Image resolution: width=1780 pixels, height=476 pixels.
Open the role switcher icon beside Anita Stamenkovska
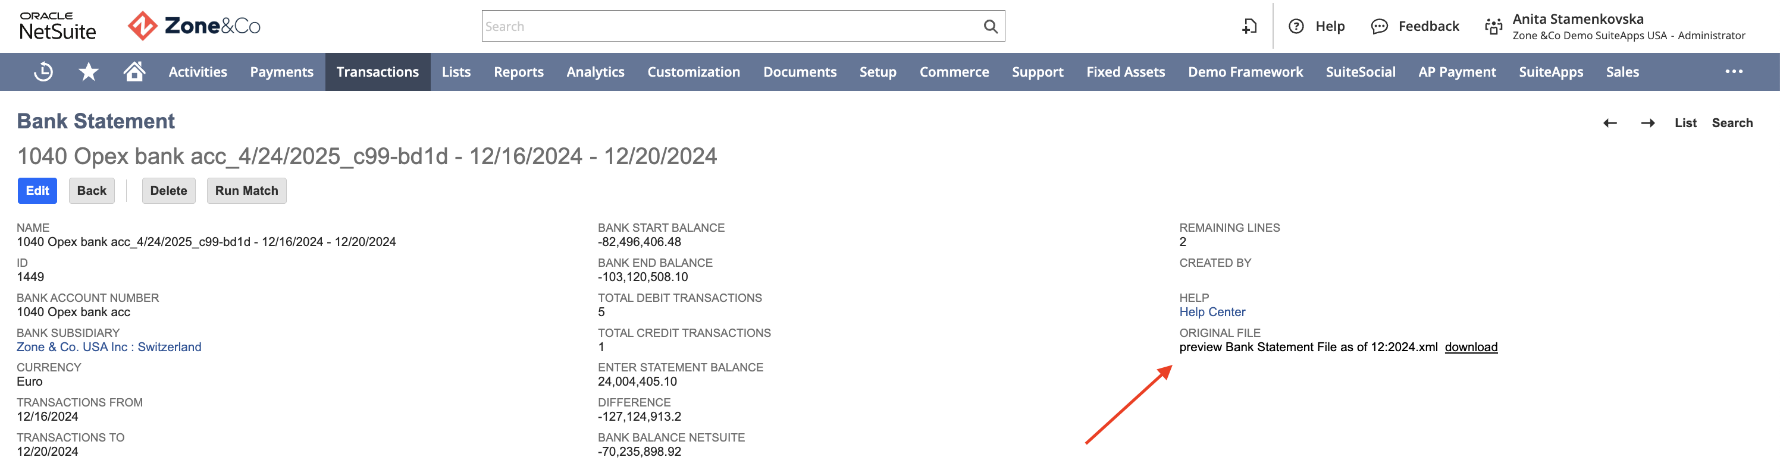(x=1493, y=26)
